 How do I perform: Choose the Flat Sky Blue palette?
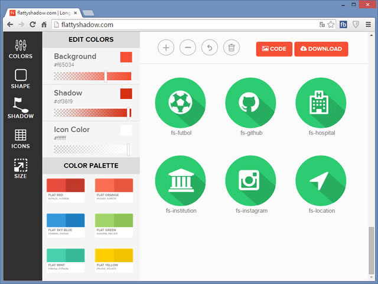[66, 225]
